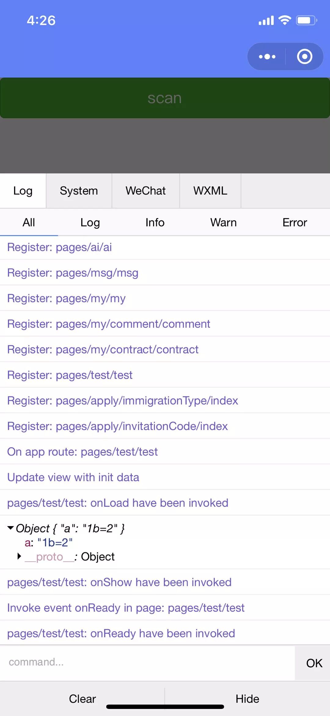Tap the circular close mini program icon
This screenshot has width=330, height=716.
[x=304, y=57]
